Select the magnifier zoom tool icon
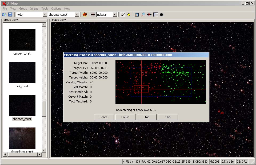 143,14
